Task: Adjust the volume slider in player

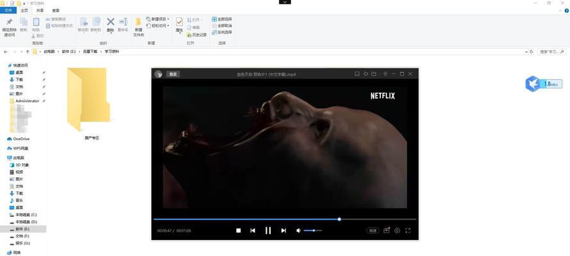Action: 312,230
